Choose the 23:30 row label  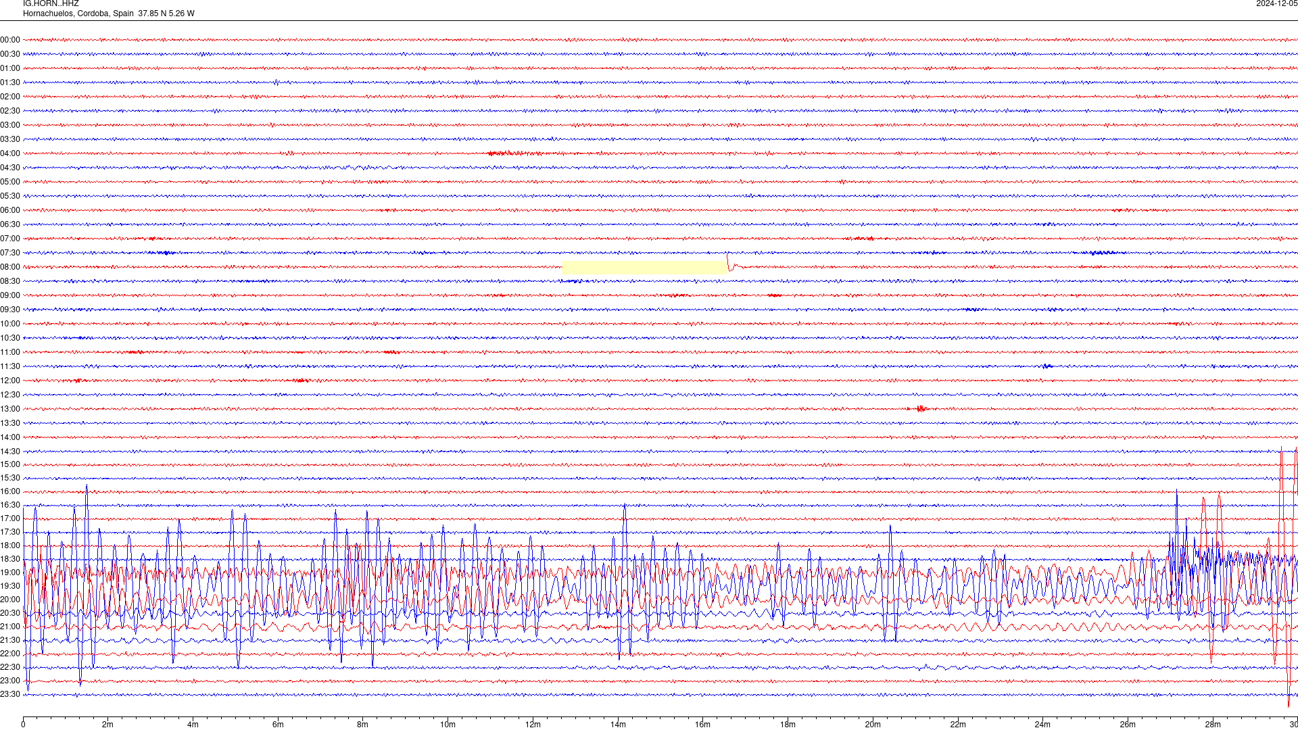[10, 694]
